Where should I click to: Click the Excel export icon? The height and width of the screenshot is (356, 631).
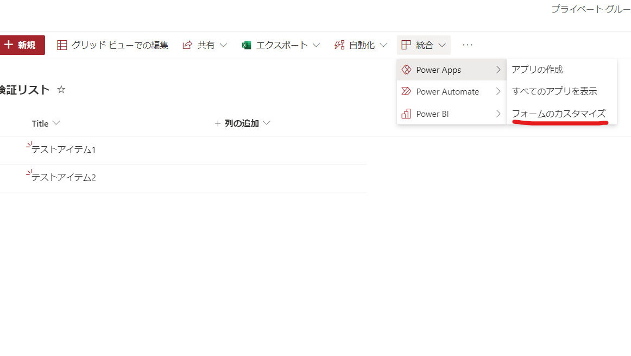pyautogui.click(x=247, y=45)
